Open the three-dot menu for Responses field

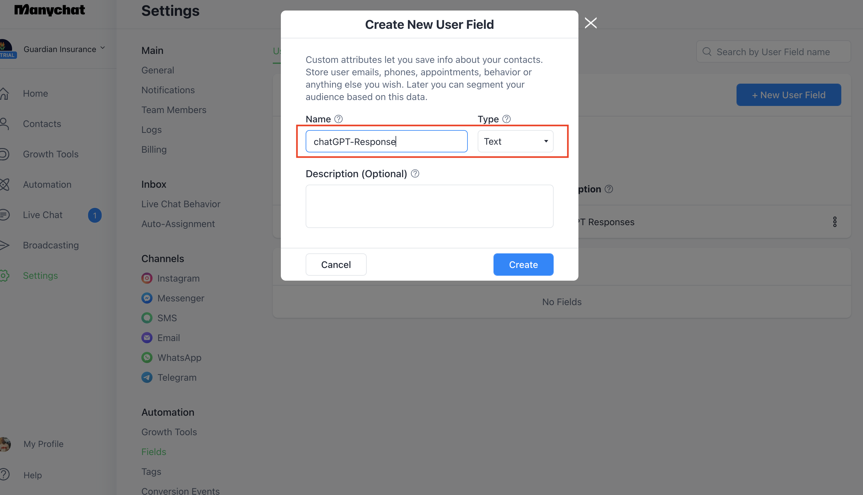(x=834, y=222)
